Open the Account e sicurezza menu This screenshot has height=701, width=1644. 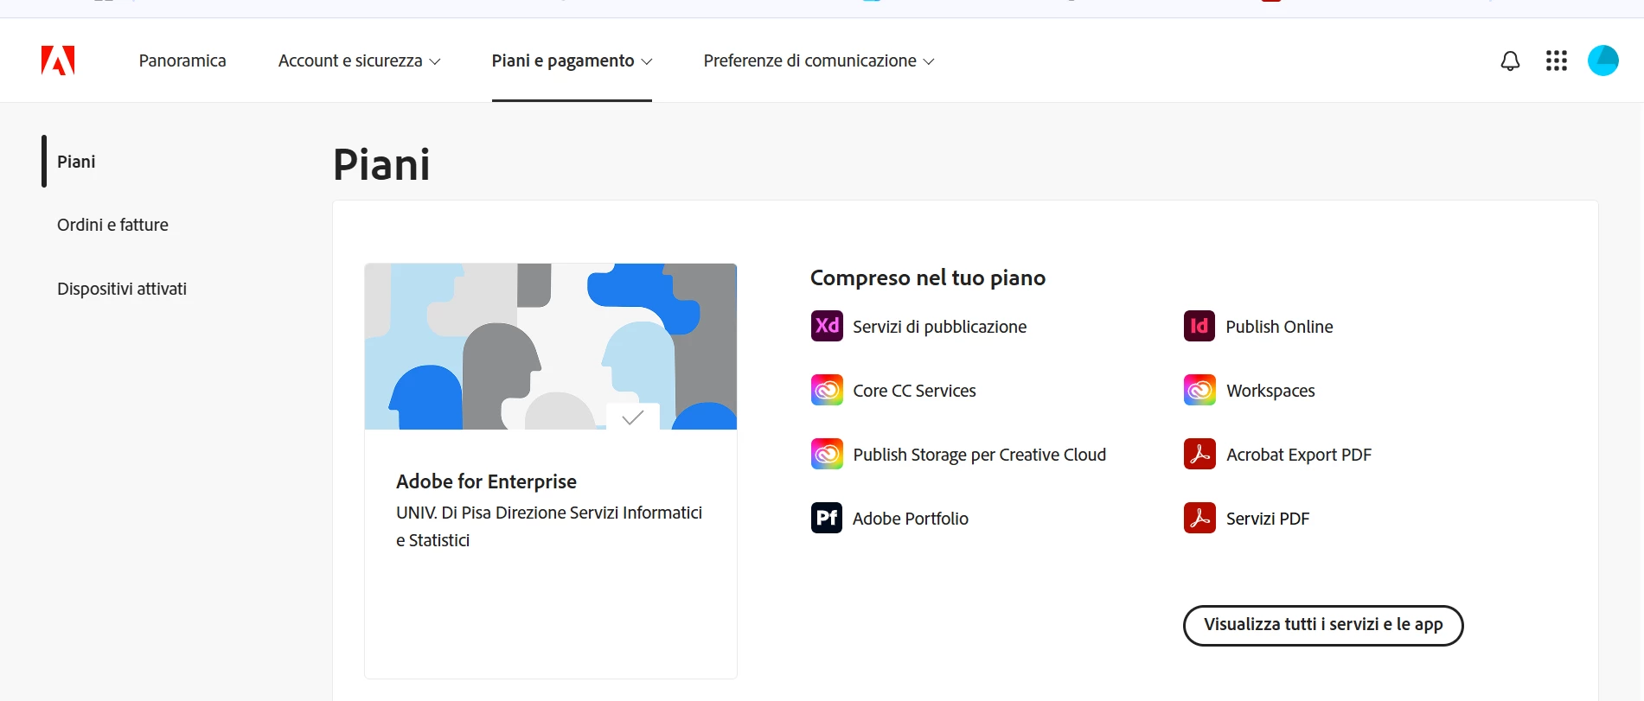pos(359,61)
